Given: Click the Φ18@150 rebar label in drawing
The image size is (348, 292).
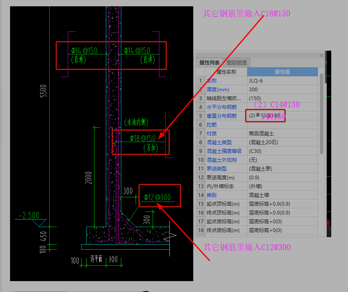Looking at the screenshot, I should [x=143, y=138].
